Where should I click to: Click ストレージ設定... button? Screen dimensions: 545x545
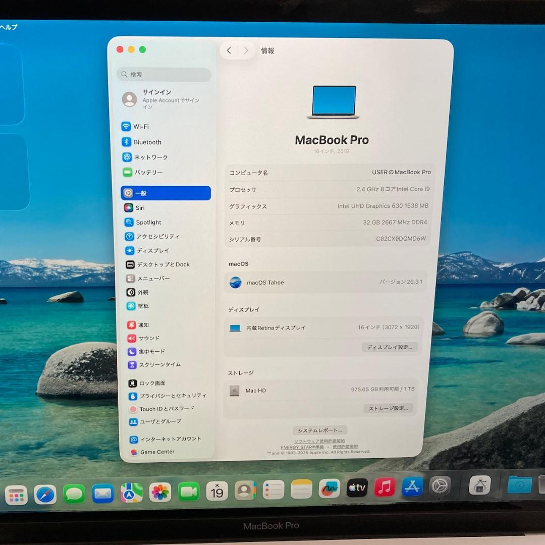pyautogui.click(x=388, y=408)
